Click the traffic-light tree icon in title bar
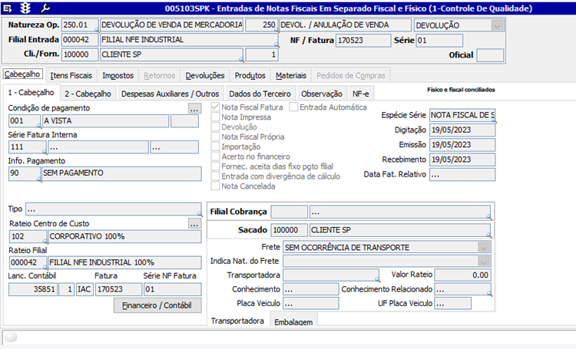576x349 pixels. click(25, 8)
